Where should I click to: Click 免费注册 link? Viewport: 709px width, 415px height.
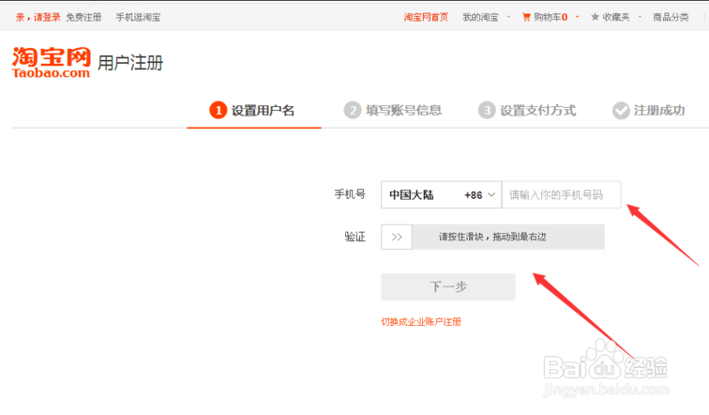pos(83,17)
